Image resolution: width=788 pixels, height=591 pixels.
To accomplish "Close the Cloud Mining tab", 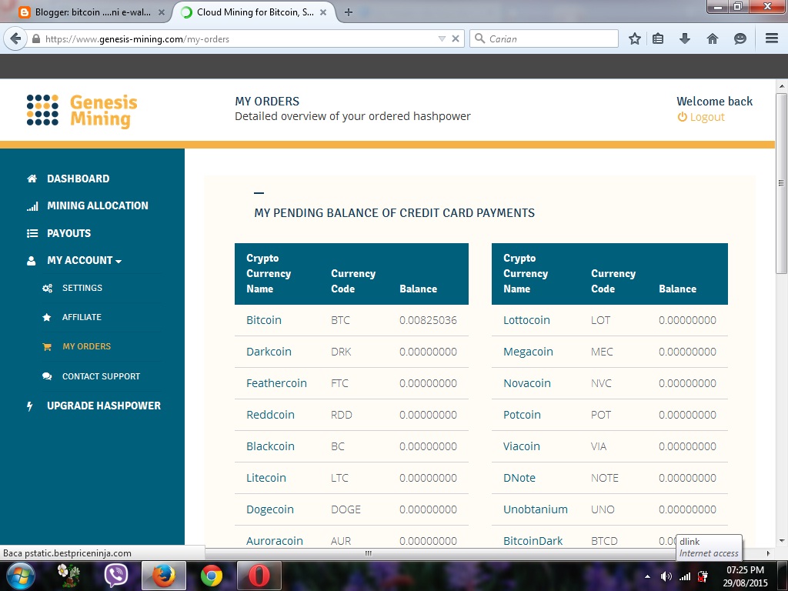I will pos(323,12).
